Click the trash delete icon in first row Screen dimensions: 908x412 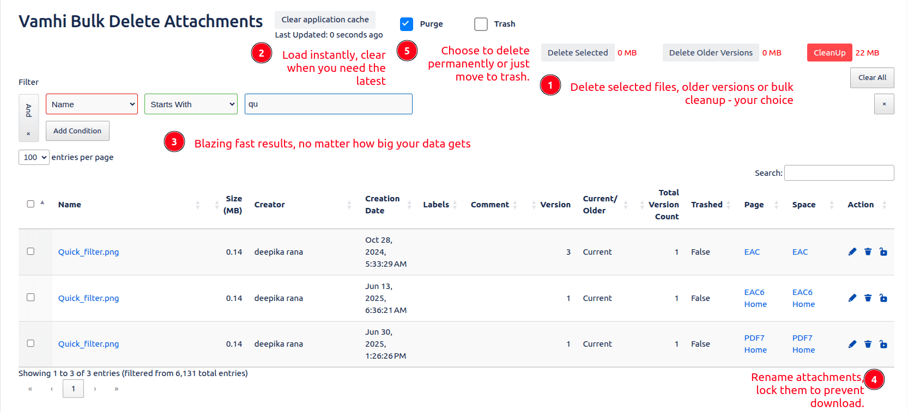pos(868,251)
